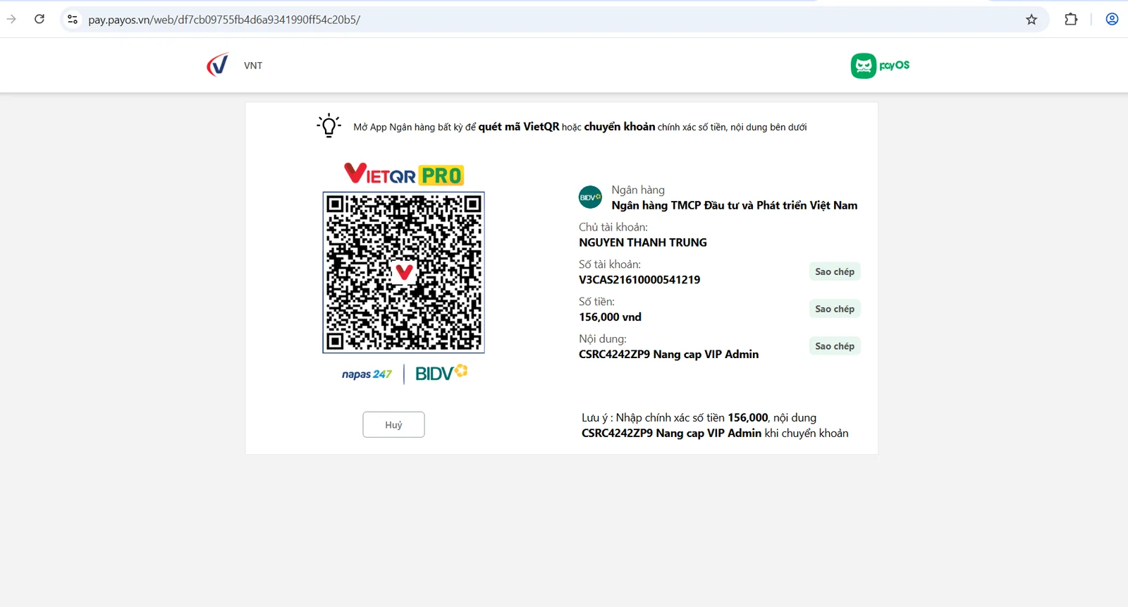The image size is (1128, 607).
Task: Click the pay.payos.vn address bar URL
Action: [224, 20]
